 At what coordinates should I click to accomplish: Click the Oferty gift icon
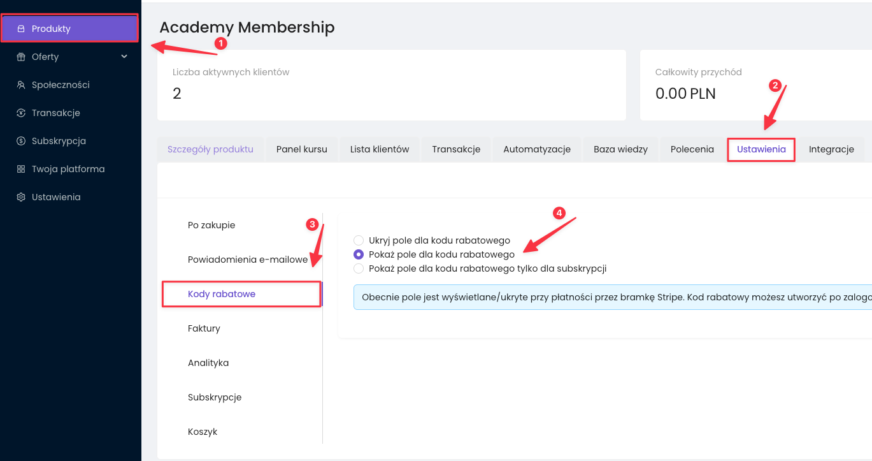tap(21, 57)
